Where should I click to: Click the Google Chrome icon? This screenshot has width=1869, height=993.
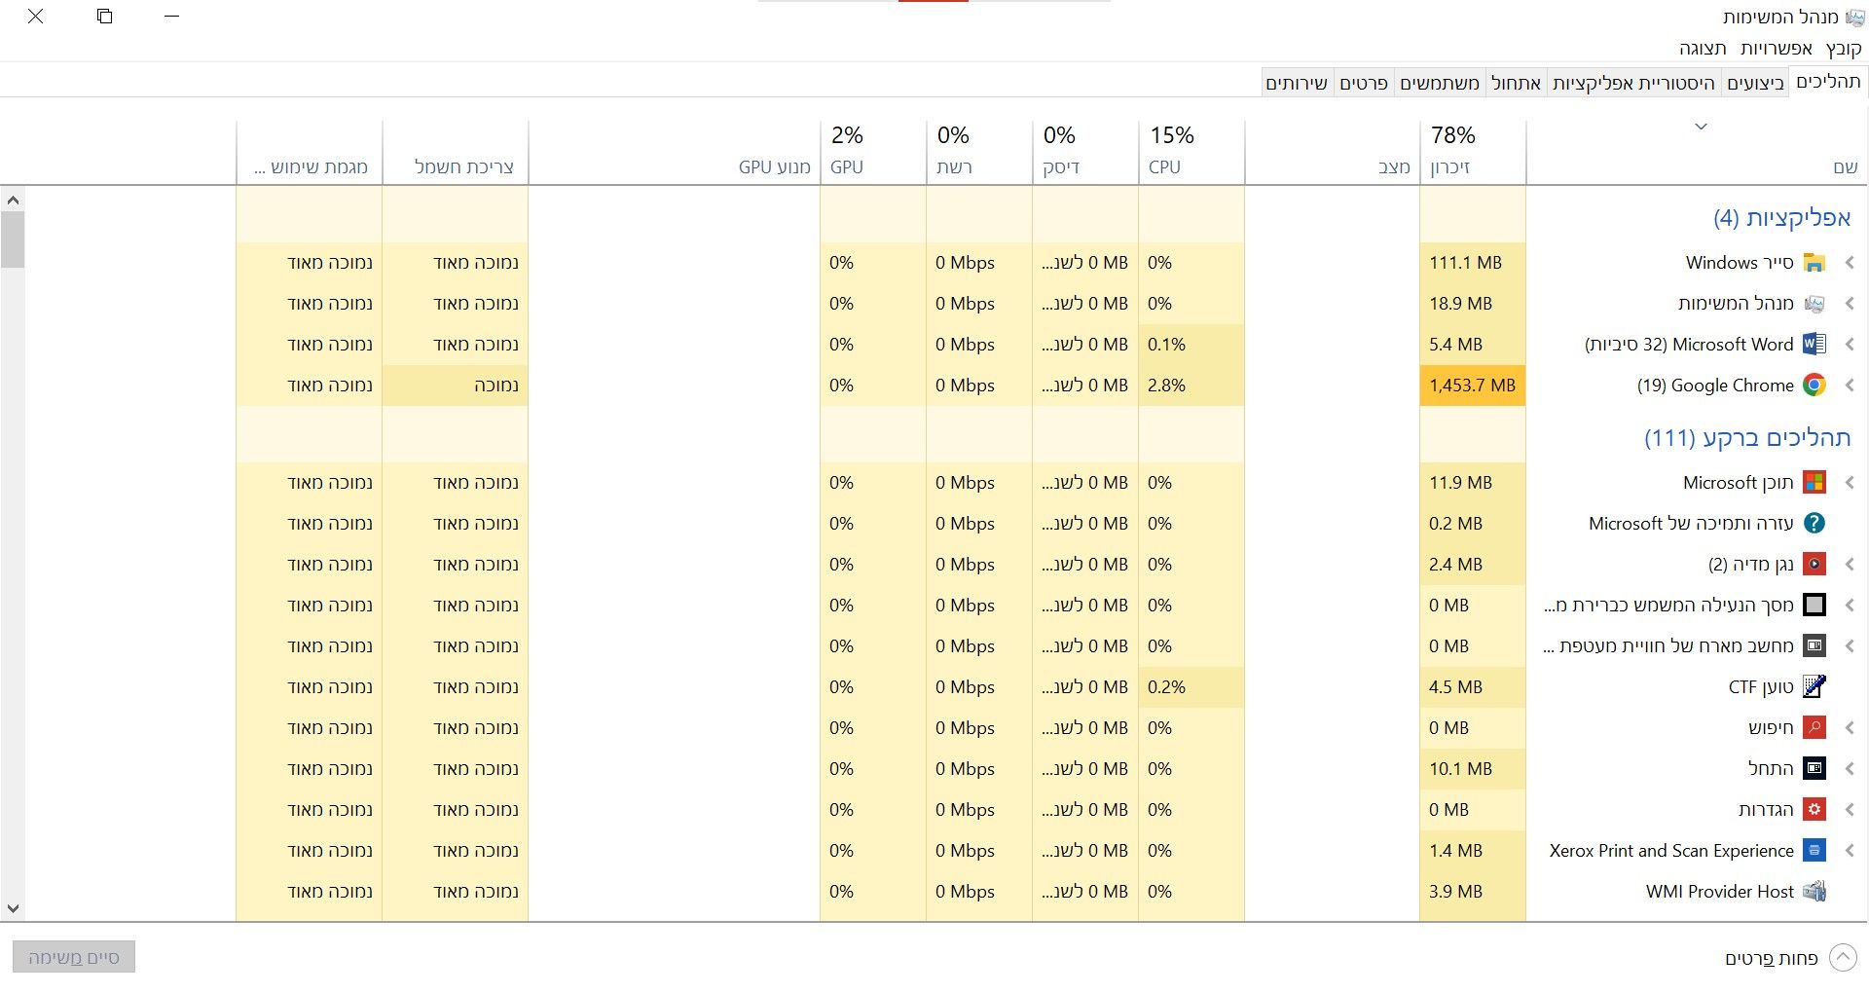point(1814,386)
